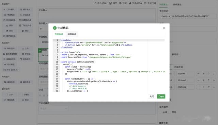Move Option 2 down with arrow icon
The height and width of the screenshot is (125, 218).
[x=214, y=80]
